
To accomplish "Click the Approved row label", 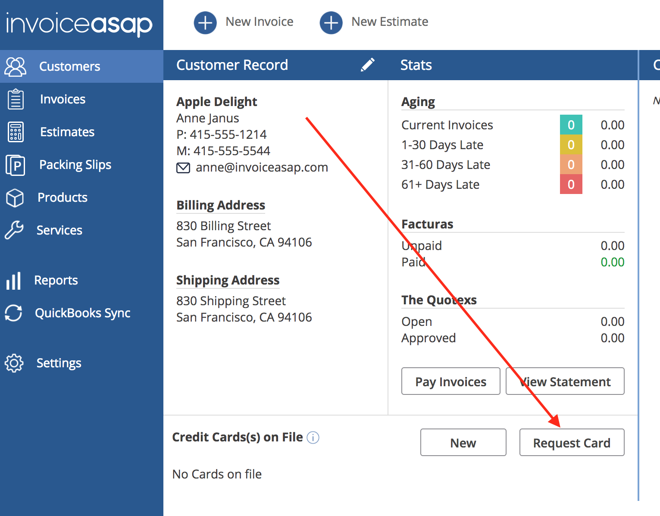I will [x=429, y=338].
